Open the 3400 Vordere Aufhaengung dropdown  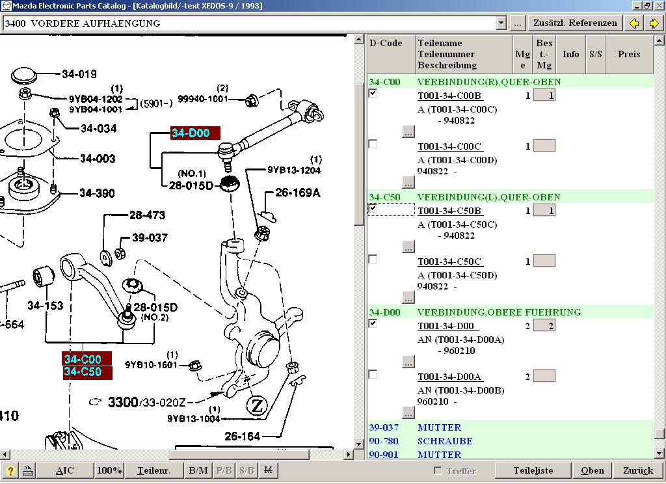coord(501,23)
